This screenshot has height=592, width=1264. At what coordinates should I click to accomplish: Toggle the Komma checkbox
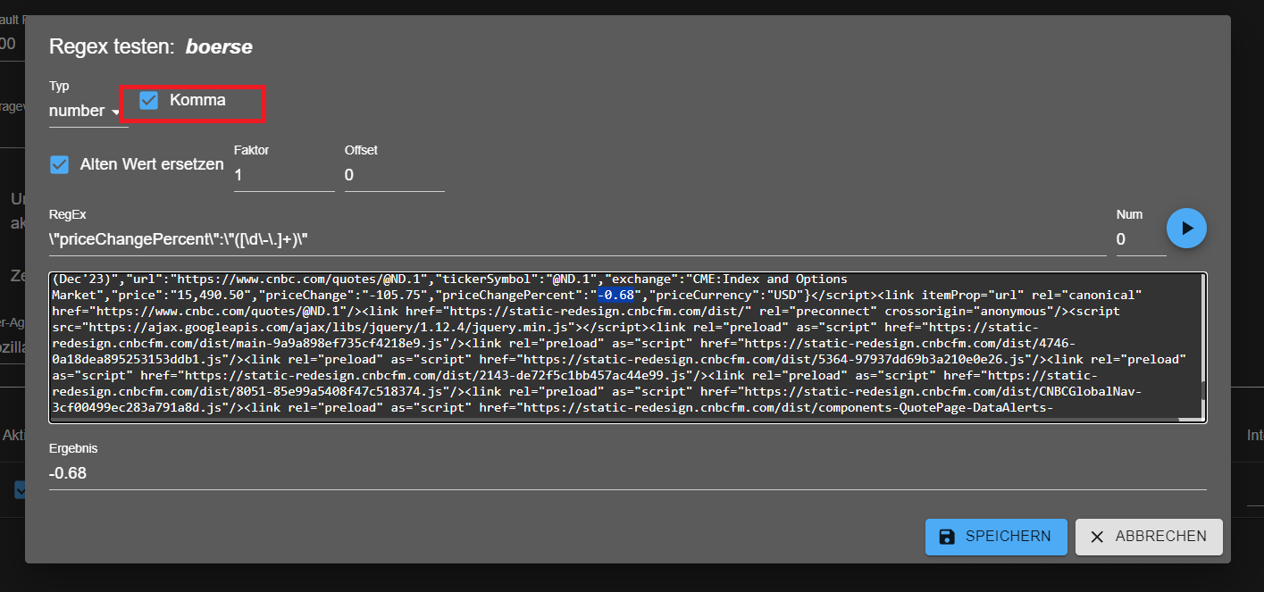click(x=149, y=101)
